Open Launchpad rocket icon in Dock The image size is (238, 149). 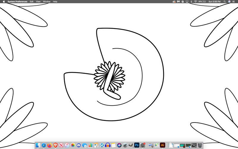point(125,145)
